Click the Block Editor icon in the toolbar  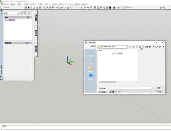[x=68, y=7]
